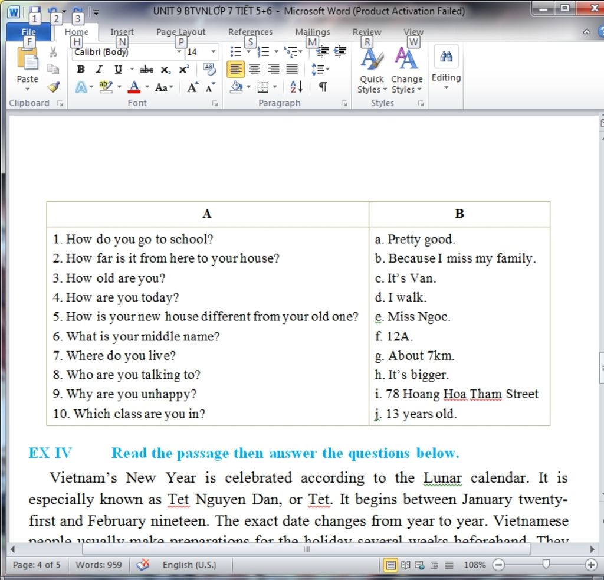Image resolution: width=604 pixels, height=580 pixels.
Task: Click zoom in plus button
Action: pos(591,565)
